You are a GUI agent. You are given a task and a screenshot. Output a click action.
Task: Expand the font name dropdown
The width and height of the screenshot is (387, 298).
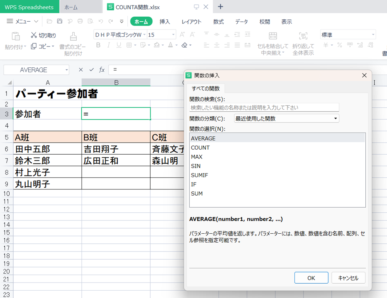coord(144,34)
